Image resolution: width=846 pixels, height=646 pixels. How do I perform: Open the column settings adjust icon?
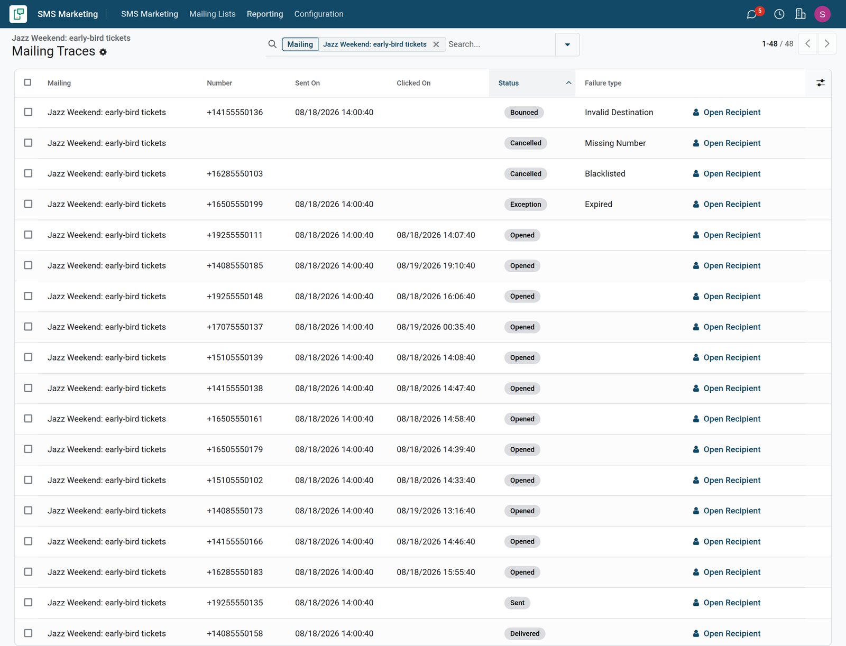(x=820, y=83)
